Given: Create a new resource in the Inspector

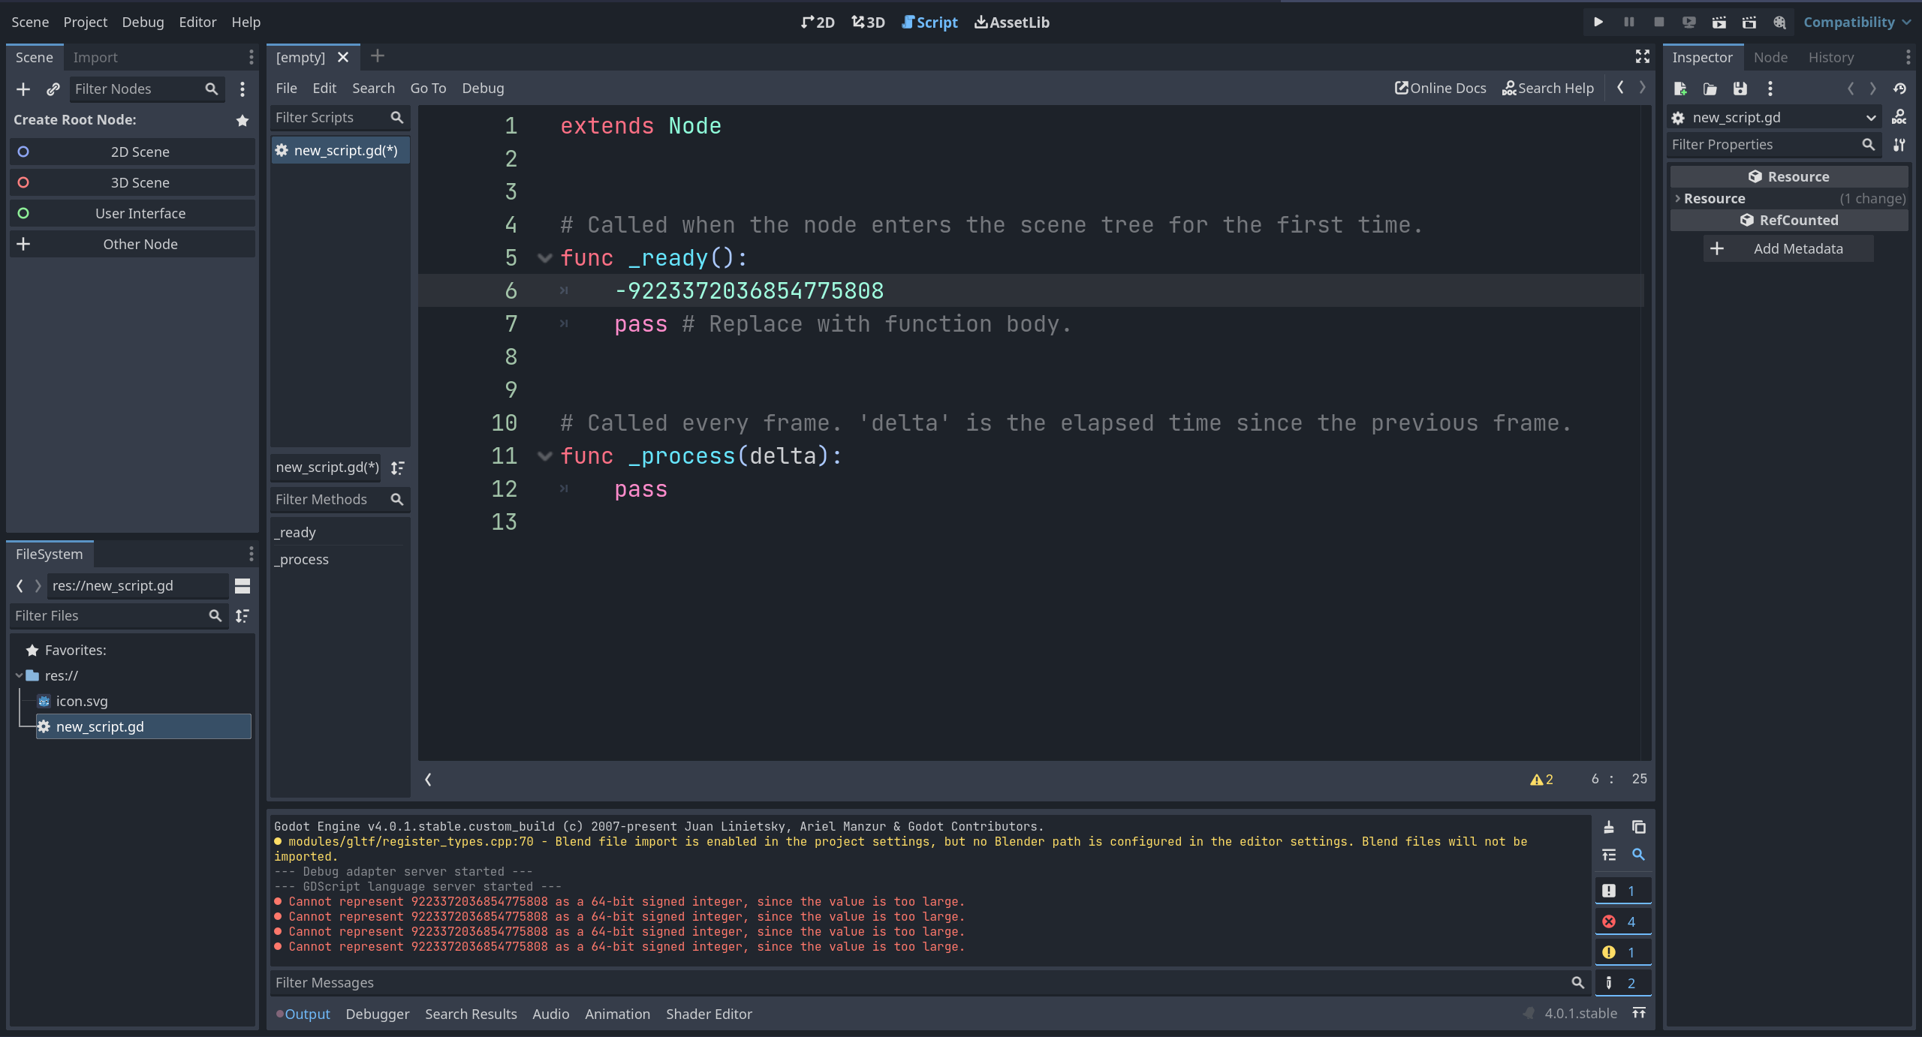Looking at the screenshot, I should [x=1679, y=89].
